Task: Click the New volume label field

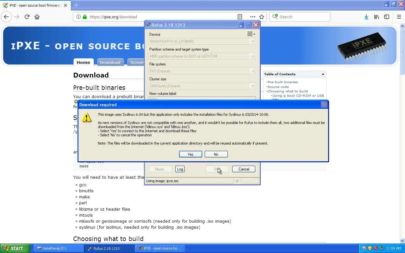Action: tap(202, 99)
